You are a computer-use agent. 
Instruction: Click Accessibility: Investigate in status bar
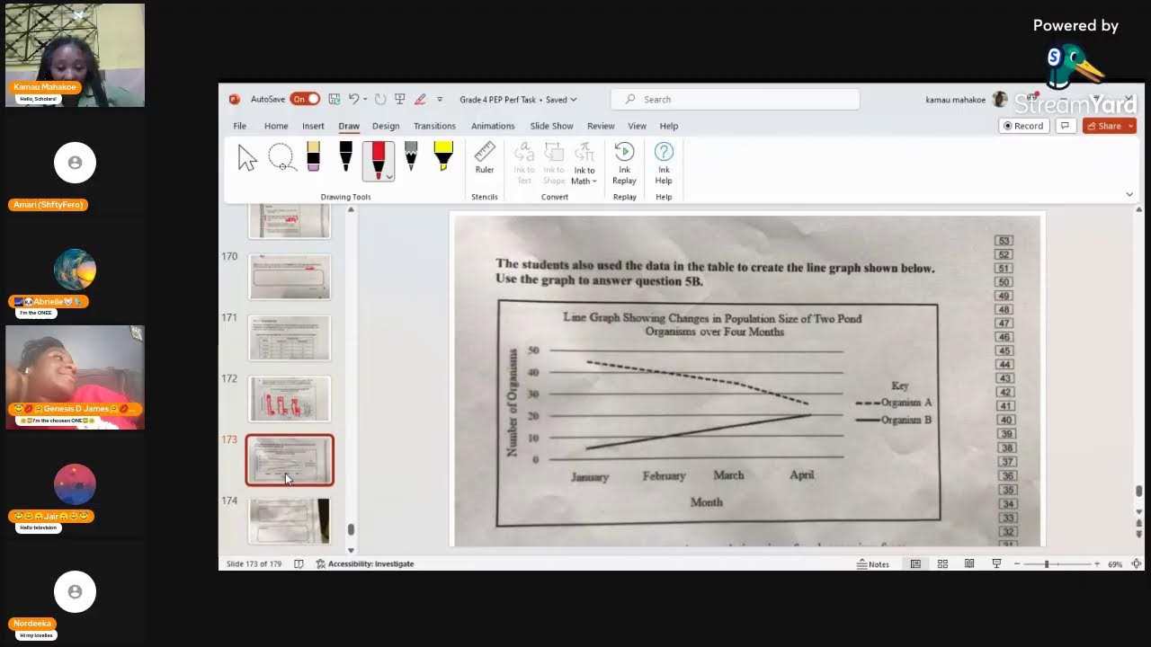[x=364, y=564]
